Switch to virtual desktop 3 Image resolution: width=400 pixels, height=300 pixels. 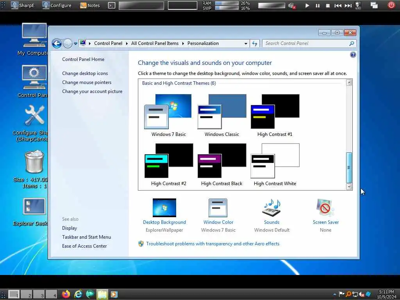tap(39, 295)
